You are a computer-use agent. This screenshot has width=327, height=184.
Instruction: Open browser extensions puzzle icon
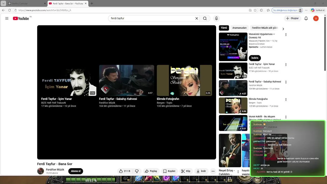[261, 10]
